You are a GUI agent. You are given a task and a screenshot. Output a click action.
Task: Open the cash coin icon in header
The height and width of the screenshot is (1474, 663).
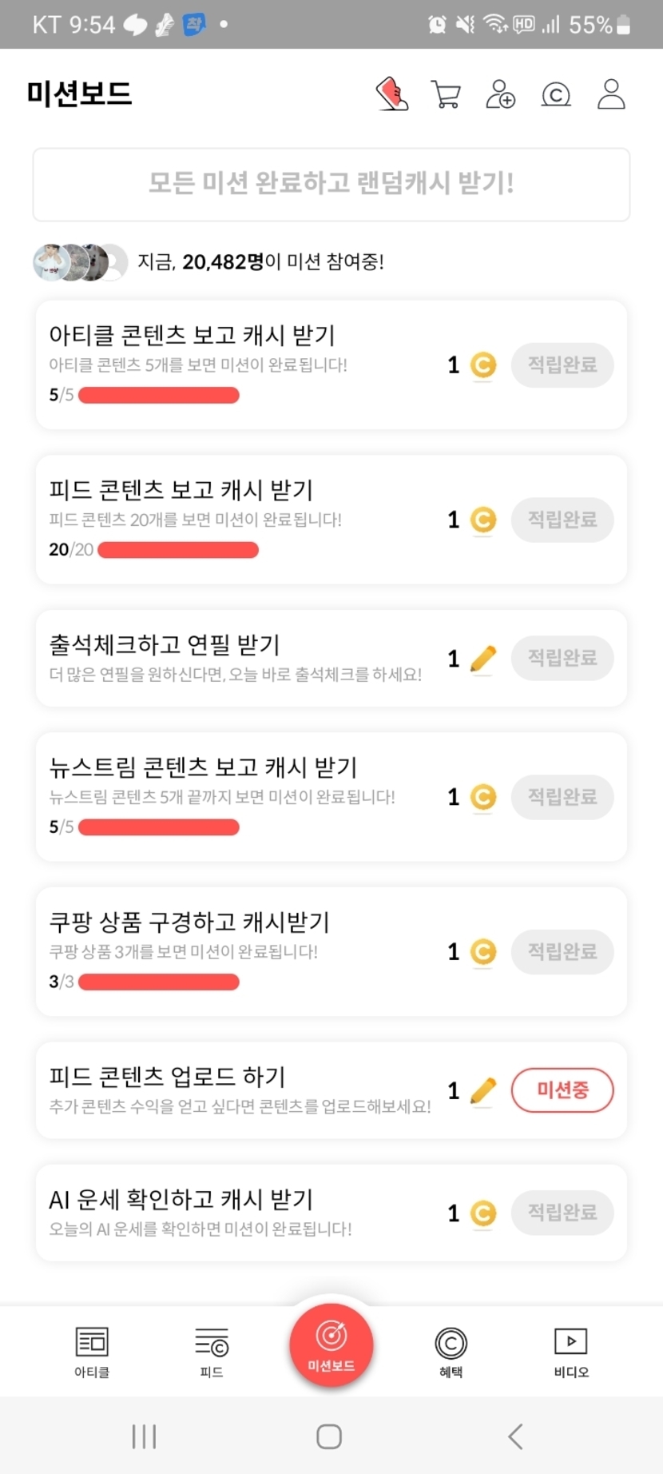click(x=556, y=94)
